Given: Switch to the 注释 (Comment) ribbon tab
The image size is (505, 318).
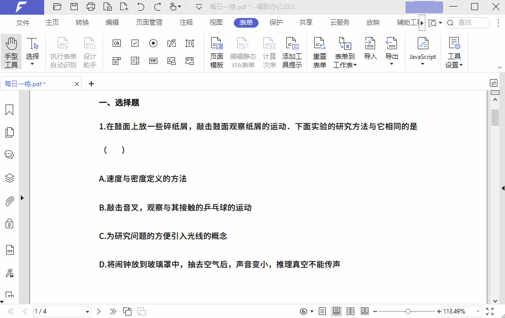Looking at the screenshot, I should point(186,23).
